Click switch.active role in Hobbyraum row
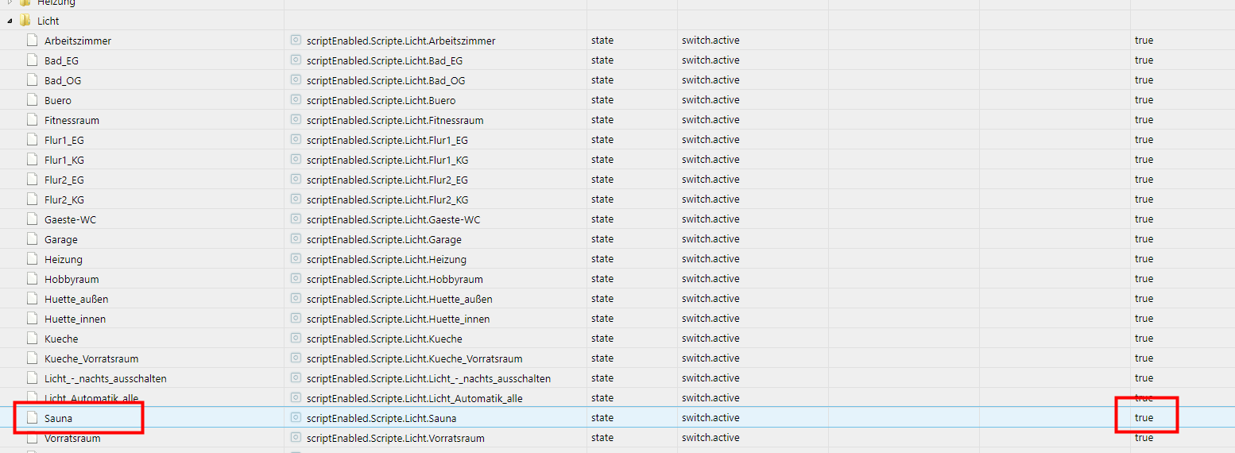Screen dimensions: 1235x453 coord(710,279)
